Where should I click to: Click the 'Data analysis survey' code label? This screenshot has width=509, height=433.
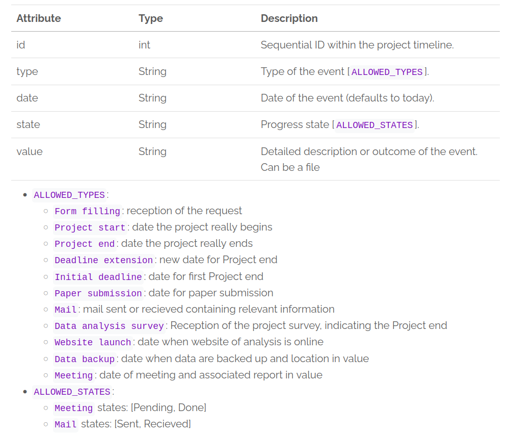(x=110, y=326)
